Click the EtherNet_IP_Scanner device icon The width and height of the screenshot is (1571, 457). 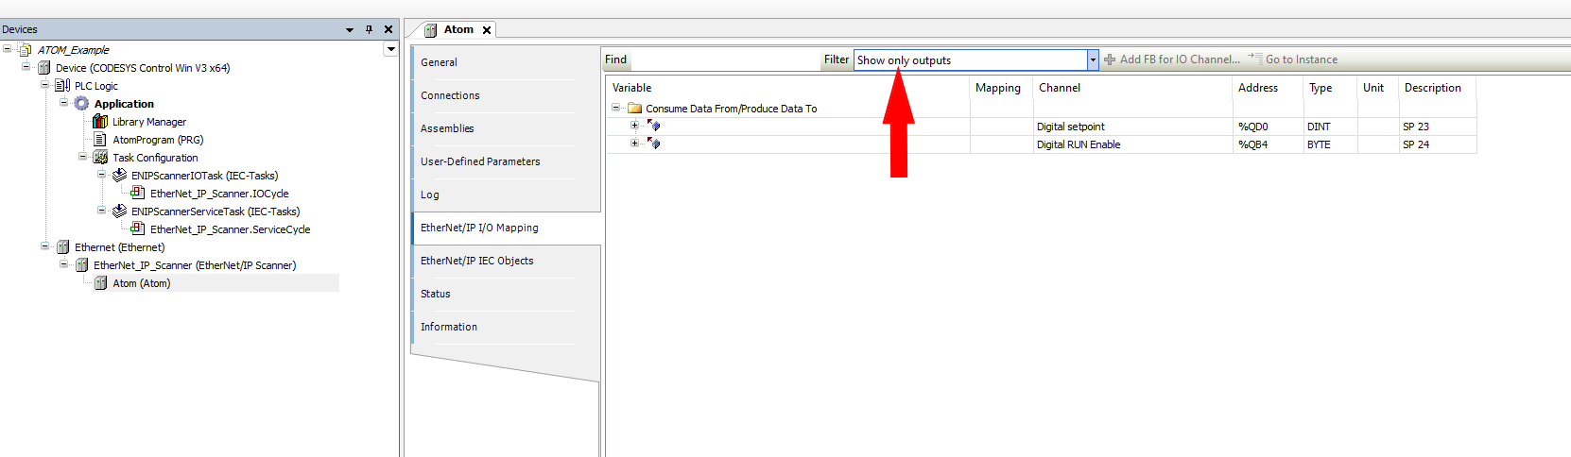(81, 265)
